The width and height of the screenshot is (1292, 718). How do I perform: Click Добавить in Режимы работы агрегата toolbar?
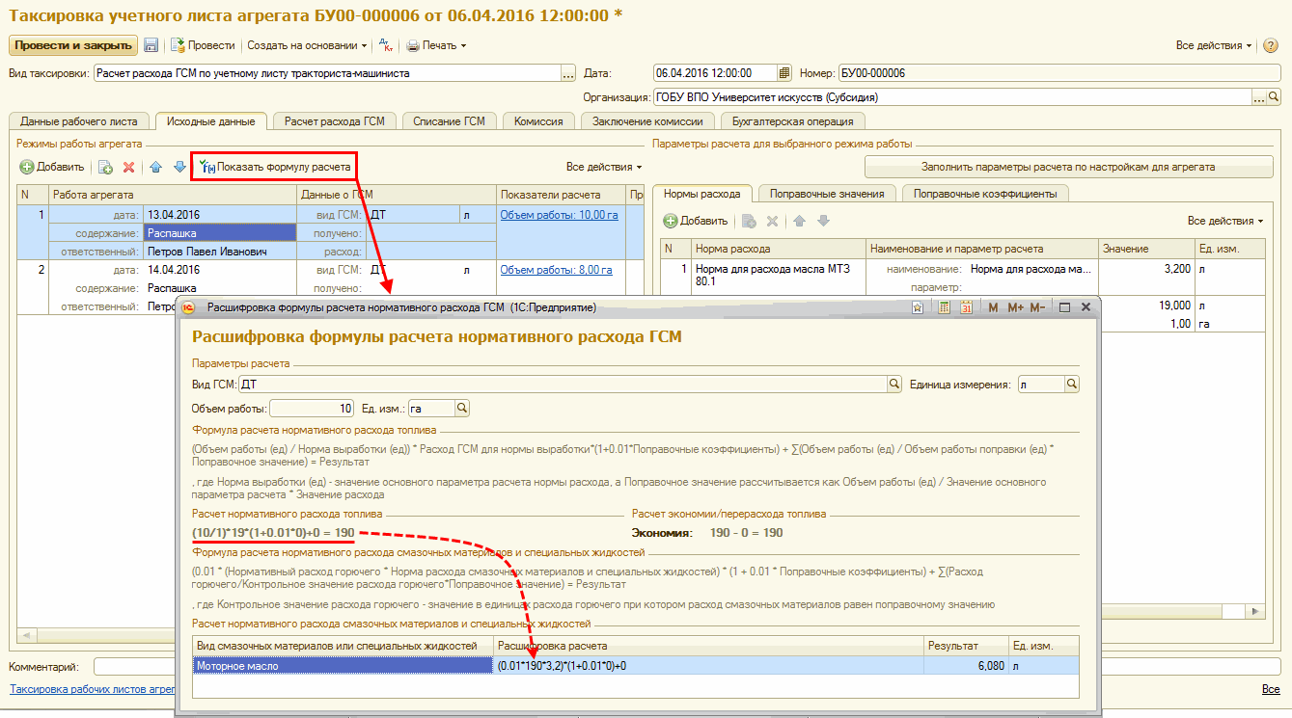54,167
